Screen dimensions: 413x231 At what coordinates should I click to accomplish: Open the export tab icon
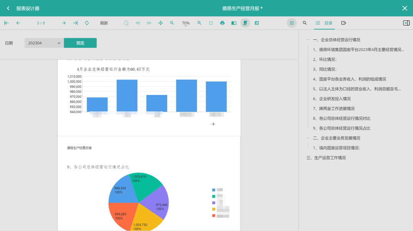(344, 23)
